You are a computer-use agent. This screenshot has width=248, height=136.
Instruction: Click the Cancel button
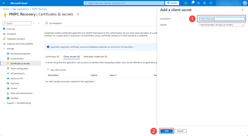click(x=180, y=131)
